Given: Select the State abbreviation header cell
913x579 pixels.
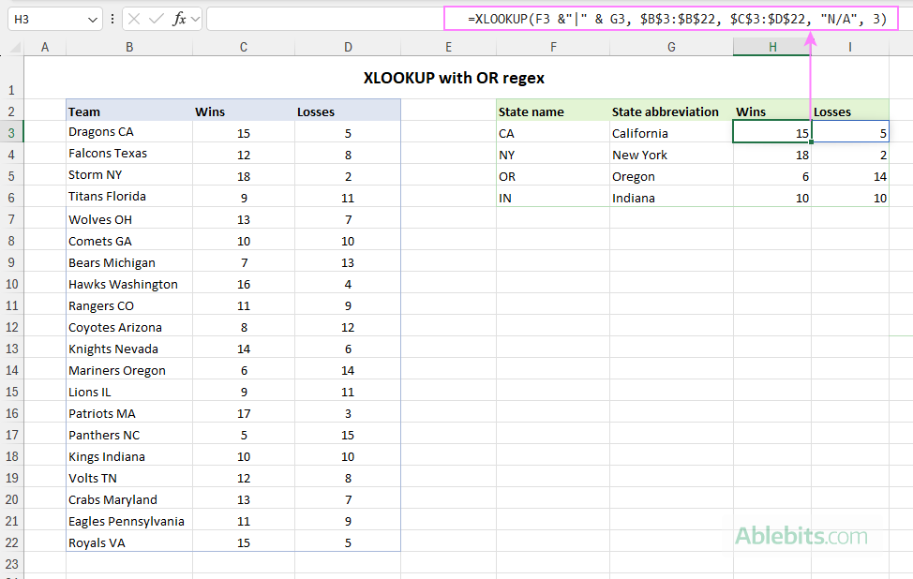Looking at the screenshot, I should pos(666,111).
